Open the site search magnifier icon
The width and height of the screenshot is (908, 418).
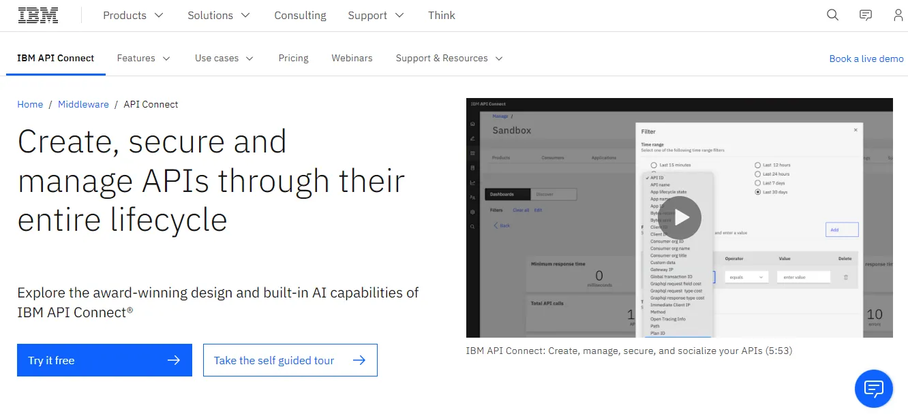pos(832,15)
